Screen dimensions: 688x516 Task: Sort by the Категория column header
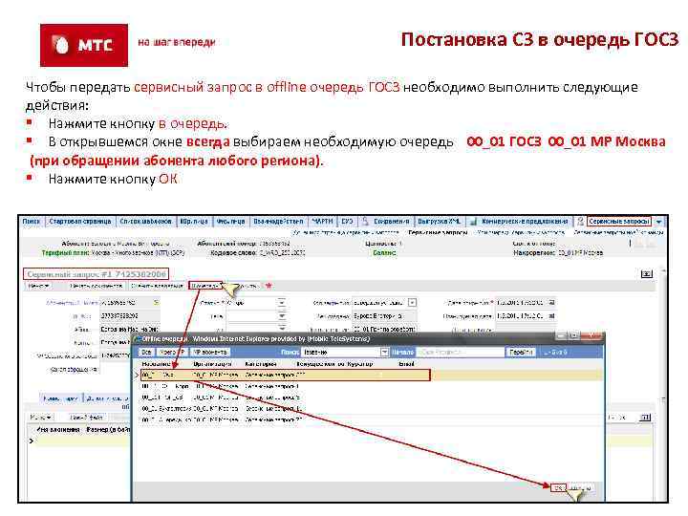[260, 364]
